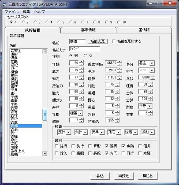Click the name list scrollbar up arrow

(x=45, y=52)
